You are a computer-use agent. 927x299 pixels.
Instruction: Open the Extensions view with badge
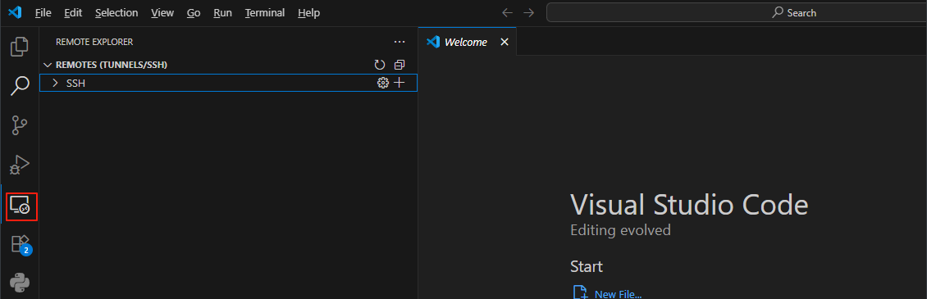(x=21, y=245)
